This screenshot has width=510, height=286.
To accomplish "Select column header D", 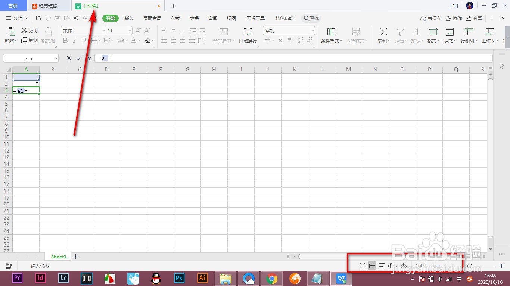I will pyautogui.click(x=106, y=70).
